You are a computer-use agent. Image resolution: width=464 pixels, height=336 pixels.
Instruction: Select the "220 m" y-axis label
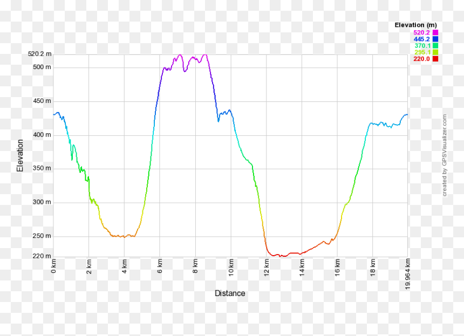pyautogui.click(x=42, y=256)
